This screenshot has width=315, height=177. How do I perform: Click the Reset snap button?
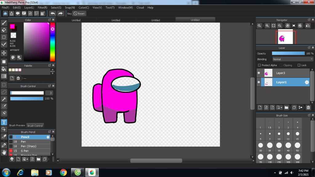click(79, 14)
